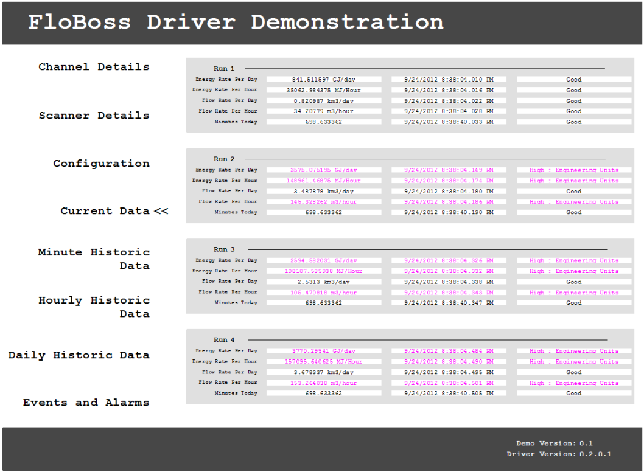Click Run 1 timestamp 8:38:40.033 PM

point(449,122)
